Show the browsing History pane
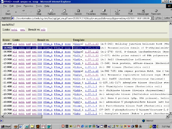The image size is (172, 129). tap(104, 12)
